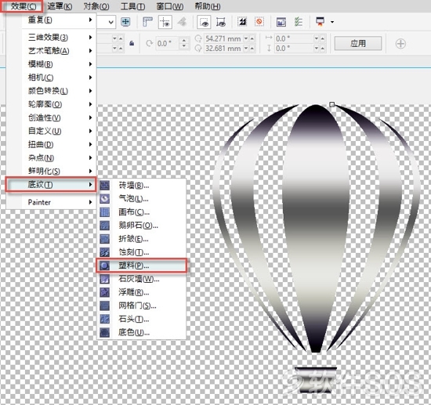Open the zoom level dropdown arrow
The width and height of the screenshot is (431, 405).
(x=111, y=22)
